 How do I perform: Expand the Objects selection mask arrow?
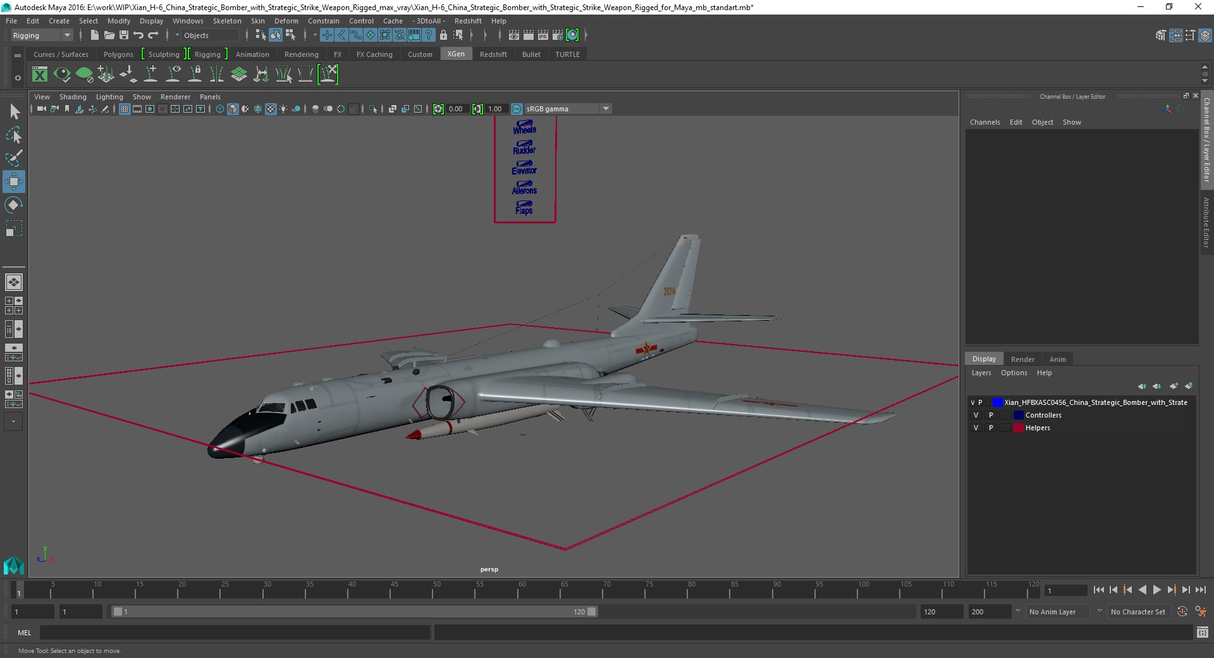pyautogui.click(x=177, y=35)
